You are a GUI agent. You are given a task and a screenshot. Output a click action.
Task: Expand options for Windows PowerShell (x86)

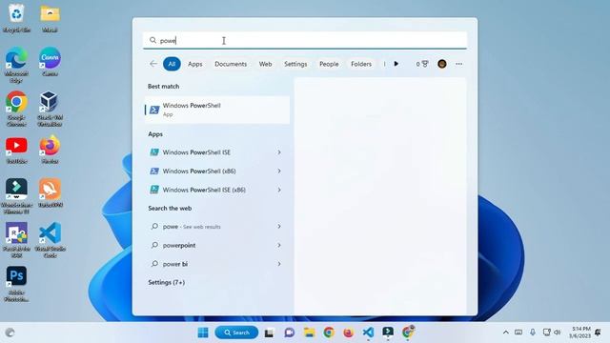coord(279,171)
